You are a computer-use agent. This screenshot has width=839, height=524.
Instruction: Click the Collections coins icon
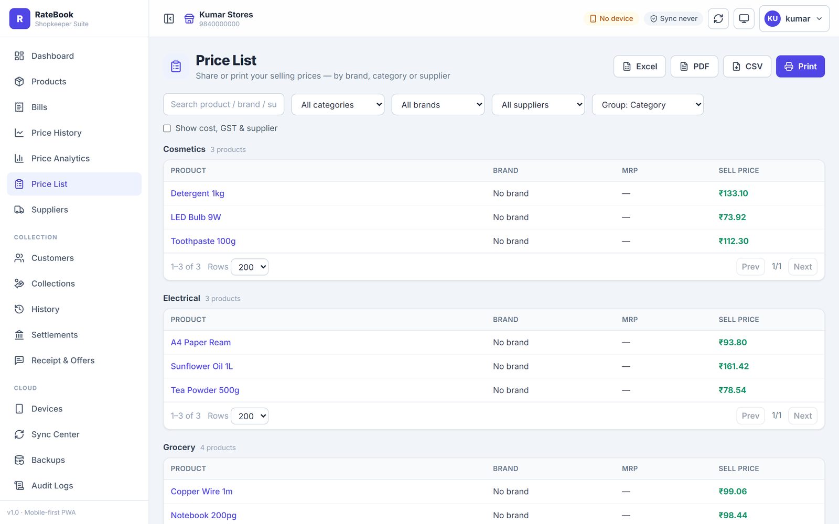pos(19,283)
